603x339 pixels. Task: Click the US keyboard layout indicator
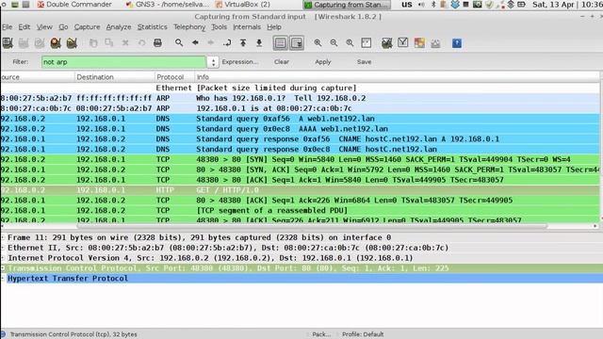(x=406, y=5)
